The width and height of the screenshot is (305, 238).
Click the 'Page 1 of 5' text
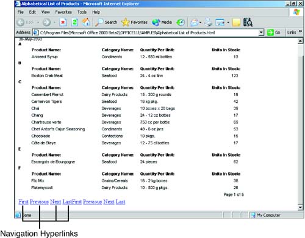tap(234, 195)
